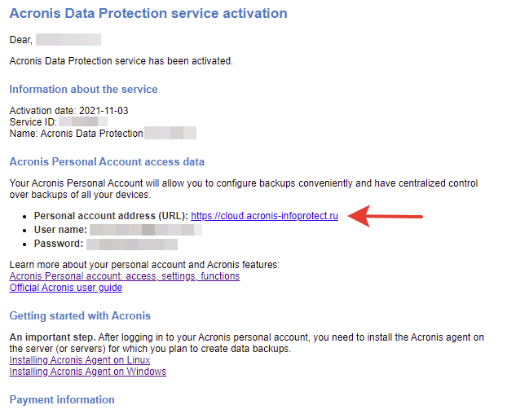507x414 pixels.
Task: Click the Activation date 2021-11-03 text
Action: pos(68,111)
